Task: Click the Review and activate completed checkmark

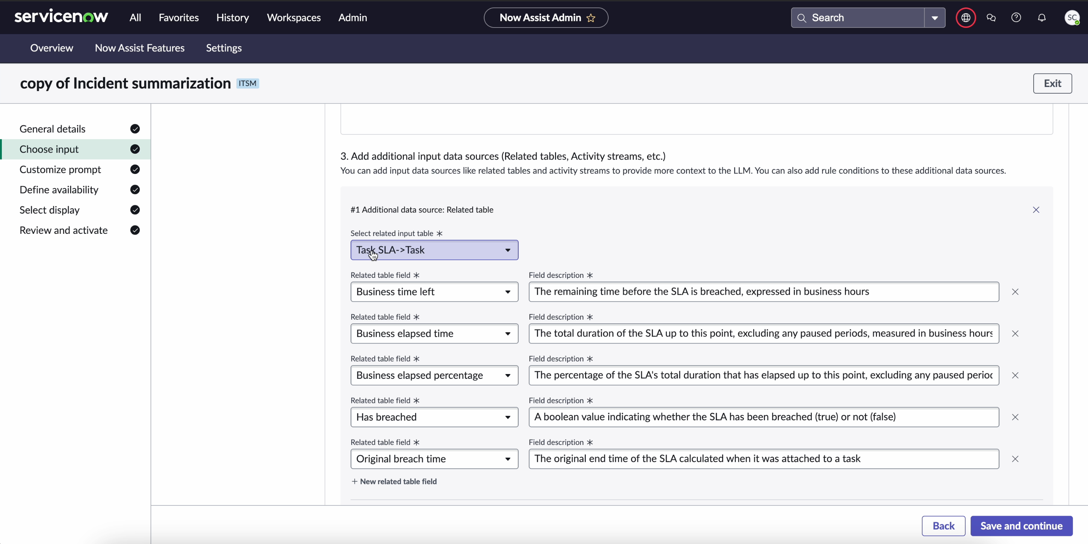Action: 135,230
